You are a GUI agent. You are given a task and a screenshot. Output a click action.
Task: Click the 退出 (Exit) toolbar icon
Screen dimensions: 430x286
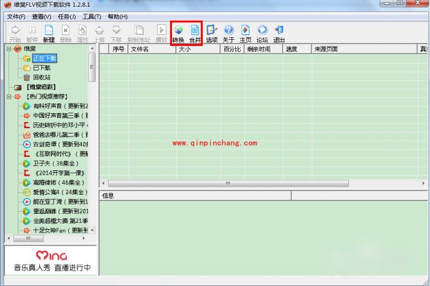point(279,34)
